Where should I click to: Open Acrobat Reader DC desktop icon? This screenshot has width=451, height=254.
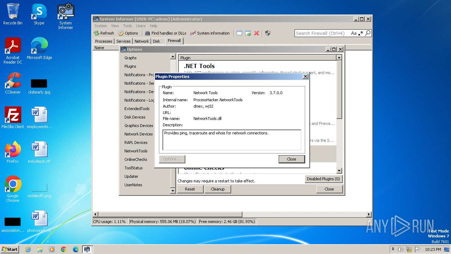point(13,51)
